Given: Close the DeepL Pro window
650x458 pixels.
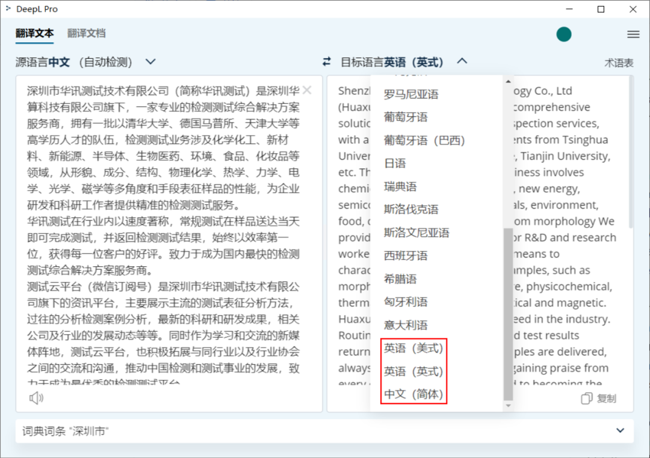Looking at the screenshot, I should tap(633, 8).
